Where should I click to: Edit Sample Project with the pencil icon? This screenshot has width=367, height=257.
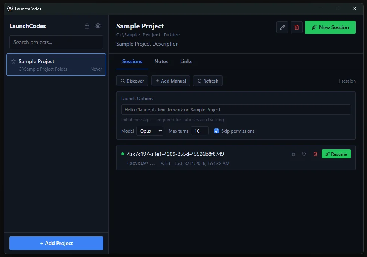(282, 27)
